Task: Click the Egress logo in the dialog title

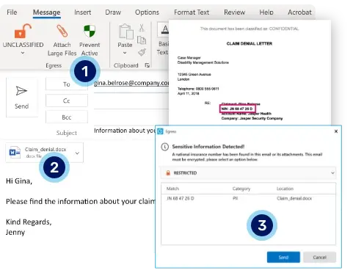Action: click(x=160, y=131)
